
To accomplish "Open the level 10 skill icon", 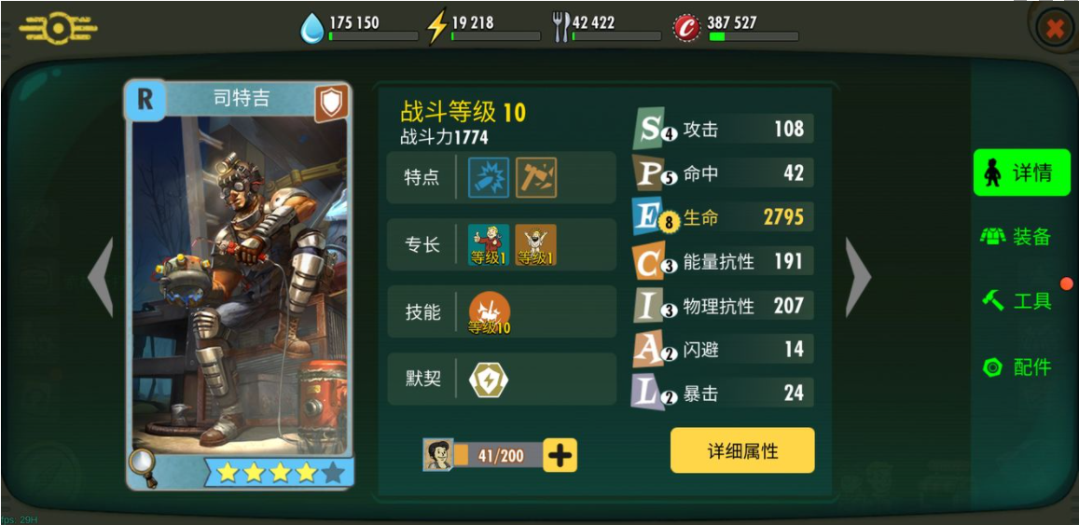I will coord(490,312).
